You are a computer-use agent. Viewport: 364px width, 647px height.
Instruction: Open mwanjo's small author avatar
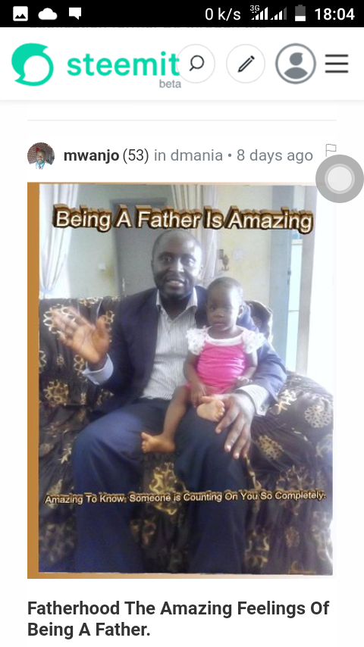tap(41, 156)
